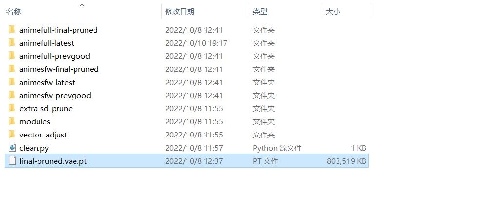Select the animesfw-prevgood folder name
This screenshot has width=489, height=221.
pyautogui.click(x=55, y=95)
